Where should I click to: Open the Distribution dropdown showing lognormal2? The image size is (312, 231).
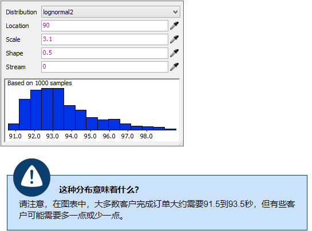point(110,12)
